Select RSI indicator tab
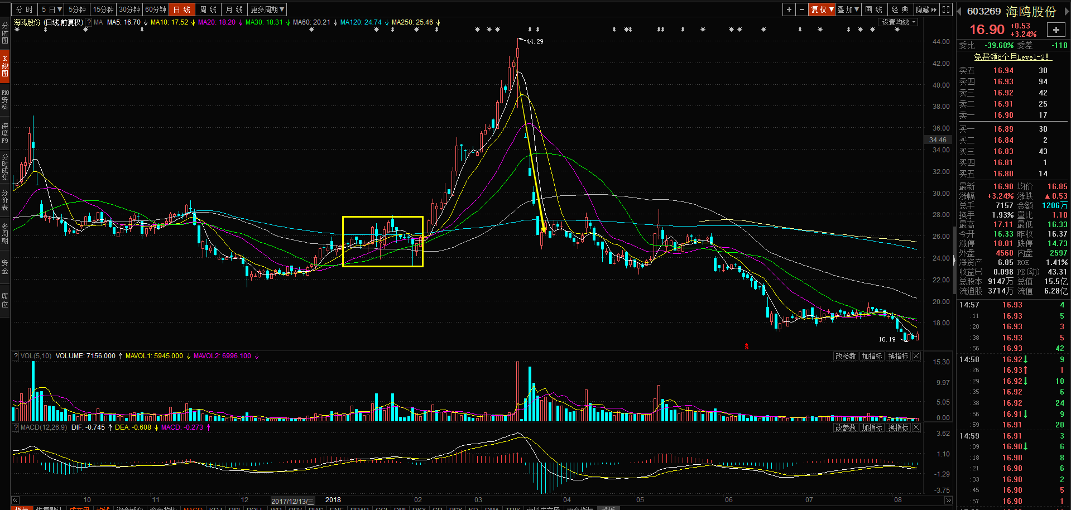This screenshot has width=1071, height=510. [235, 508]
